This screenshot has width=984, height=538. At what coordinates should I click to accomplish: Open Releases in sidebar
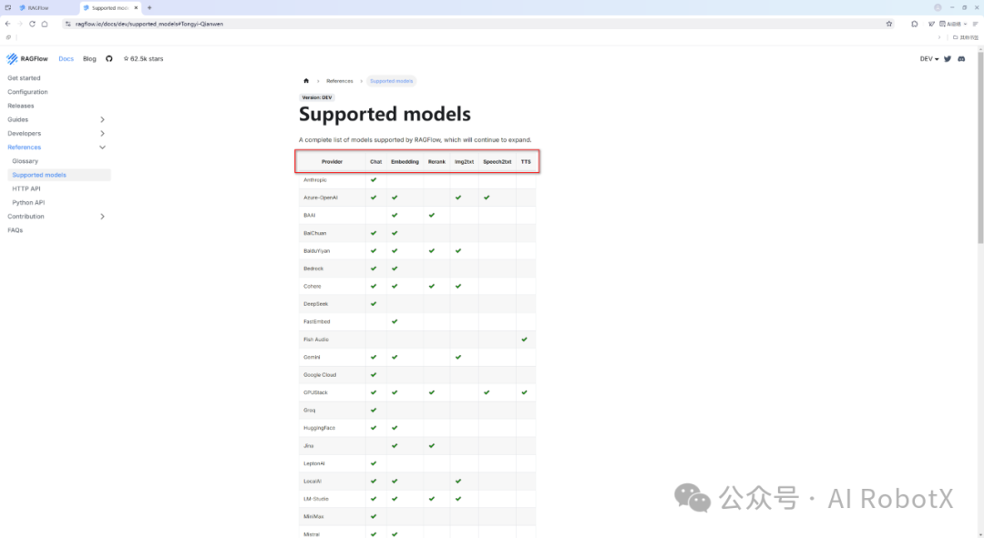tap(21, 106)
